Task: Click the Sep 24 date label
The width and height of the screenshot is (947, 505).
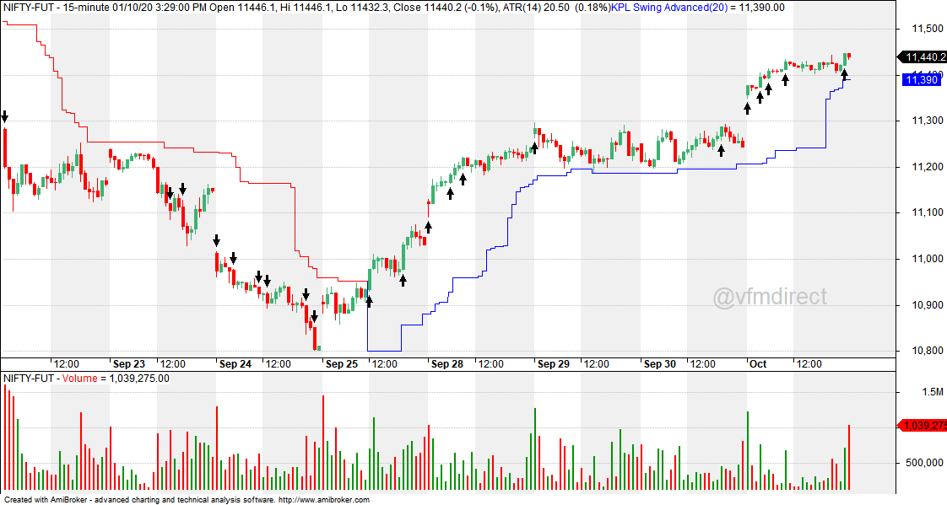Action: [x=235, y=364]
